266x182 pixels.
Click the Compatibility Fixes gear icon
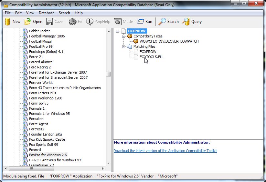pyautogui.click(x=130, y=36)
